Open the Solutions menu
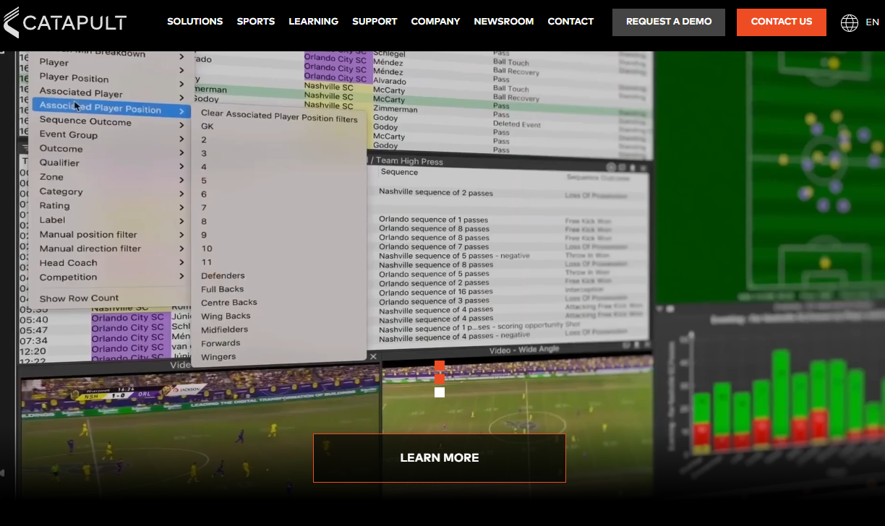The width and height of the screenshot is (885, 526). (195, 22)
